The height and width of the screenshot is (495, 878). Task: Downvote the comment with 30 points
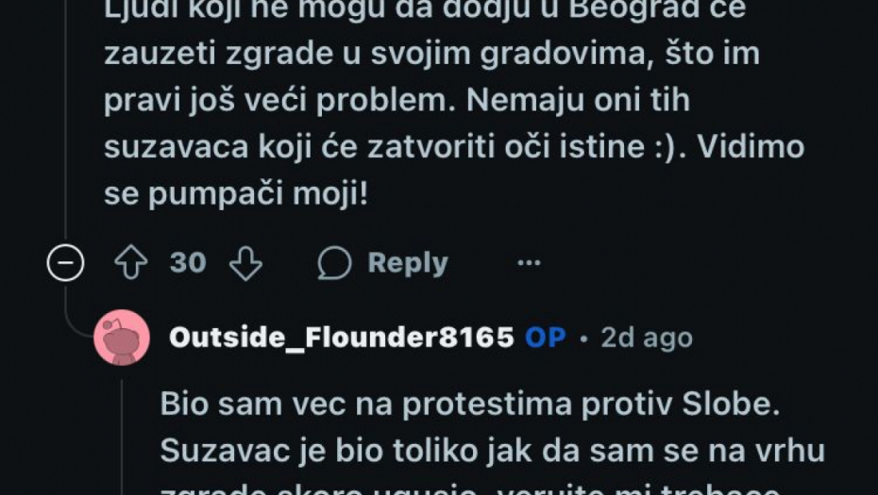click(x=245, y=263)
